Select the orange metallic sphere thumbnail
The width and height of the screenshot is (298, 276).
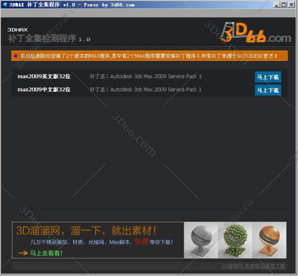click(x=269, y=240)
